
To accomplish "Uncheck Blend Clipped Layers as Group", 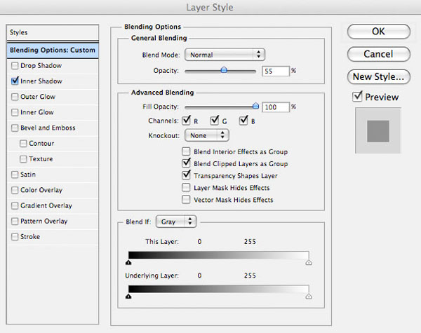I will click(x=186, y=163).
